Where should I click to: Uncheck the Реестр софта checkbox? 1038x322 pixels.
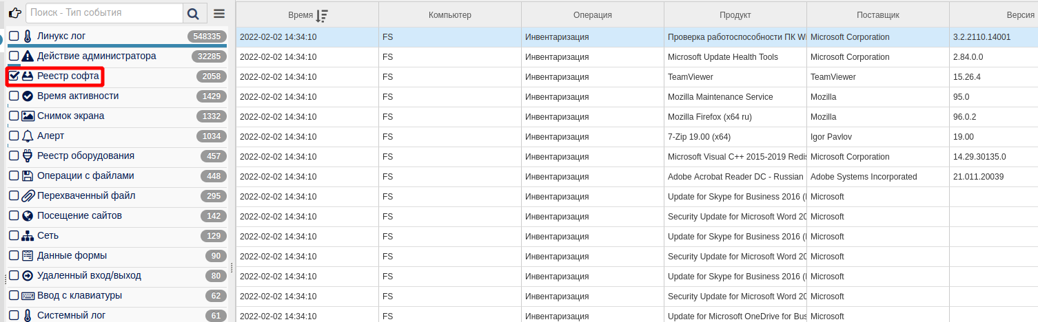click(x=14, y=76)
